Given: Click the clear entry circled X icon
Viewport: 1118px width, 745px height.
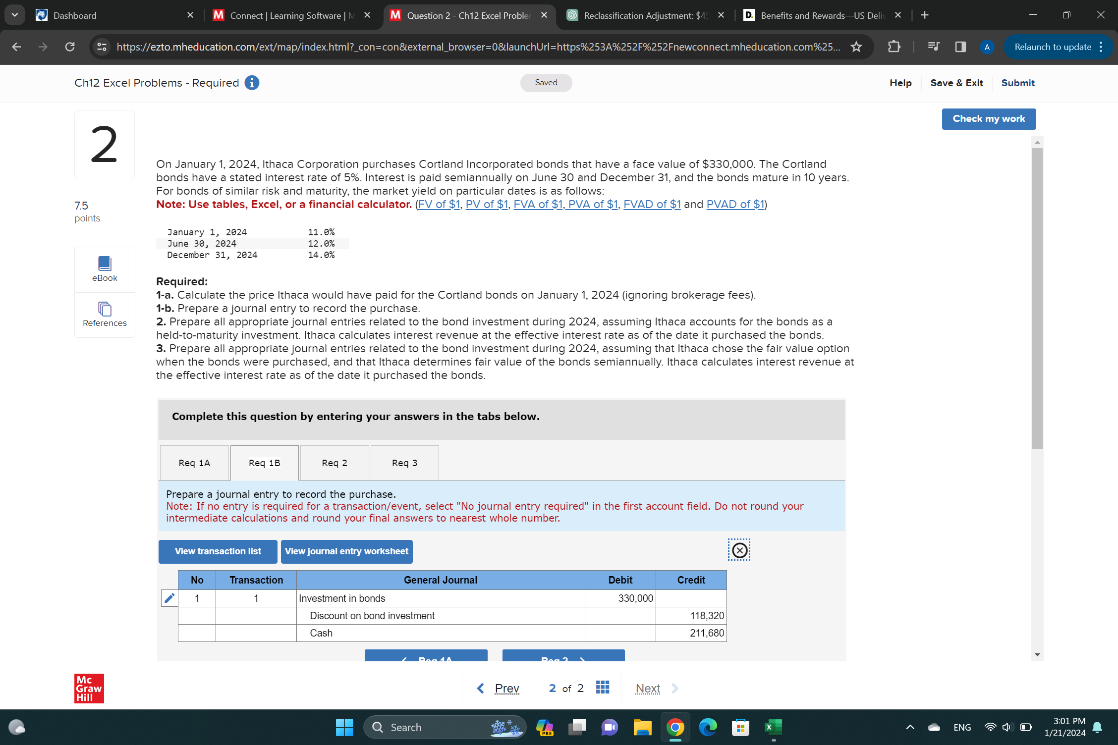Looking at the screenshot, I should (739, 550).
